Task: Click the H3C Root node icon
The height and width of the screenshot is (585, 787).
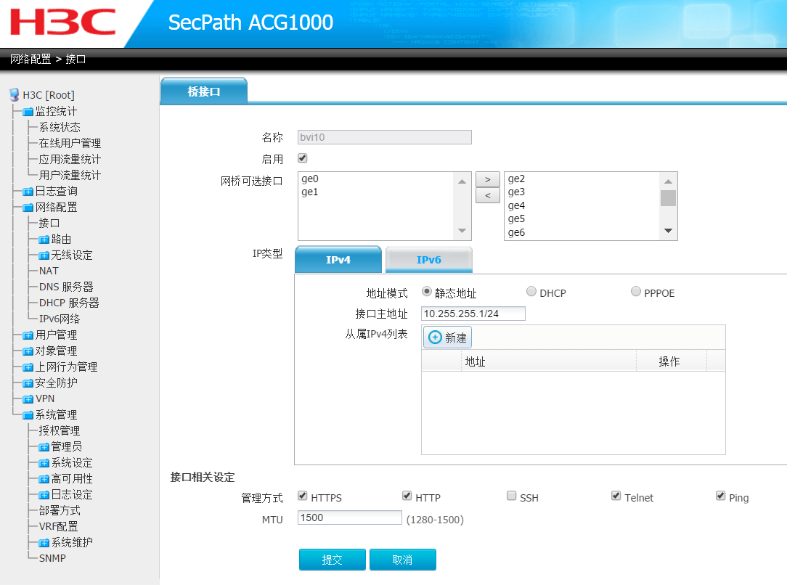Action: [14, 94]
